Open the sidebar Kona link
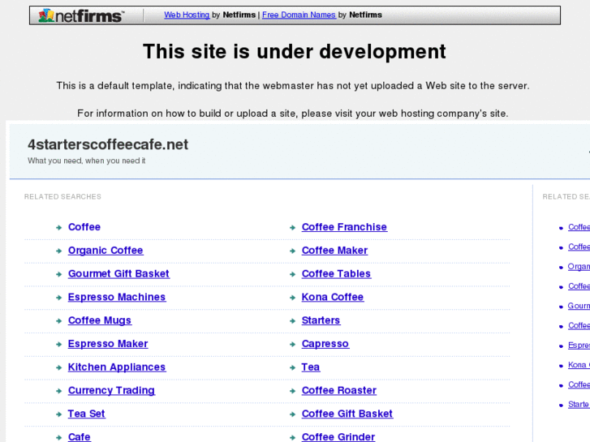The width and height of the screenshot is (590, 442). tap(579, 365)
